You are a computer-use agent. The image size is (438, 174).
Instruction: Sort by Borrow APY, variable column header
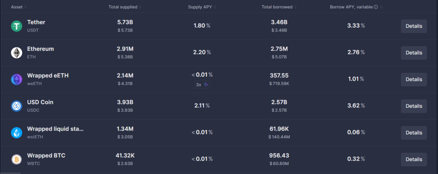pos(351,7)
